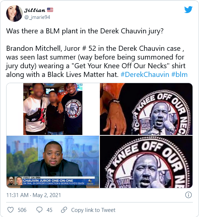The image size is (199, 217).
Task: Open the bottom-right shirt logo image
Action: [146, 162]
